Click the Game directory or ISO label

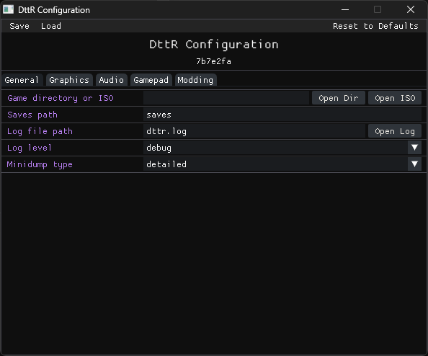[61, 98]
